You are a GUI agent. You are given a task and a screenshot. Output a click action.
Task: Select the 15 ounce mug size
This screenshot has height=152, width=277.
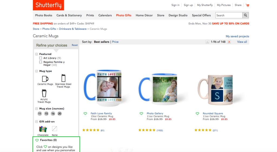coord(46,114)
